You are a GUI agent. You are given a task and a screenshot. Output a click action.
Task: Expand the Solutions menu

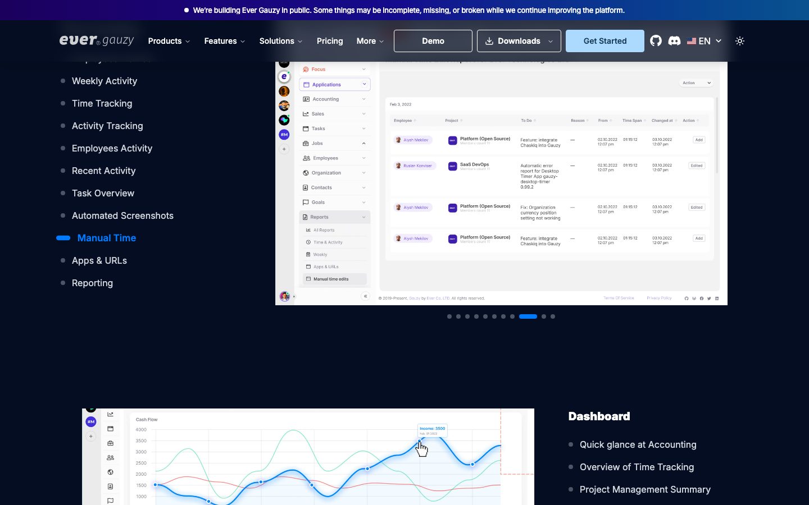click(x=281, y=41)
